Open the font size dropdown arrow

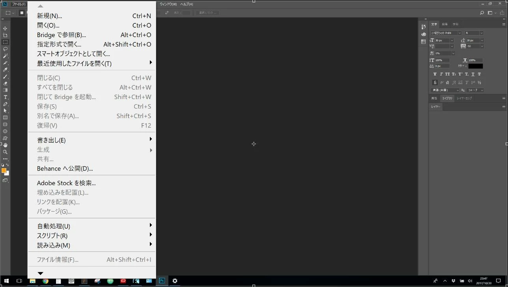click(452, 41)
